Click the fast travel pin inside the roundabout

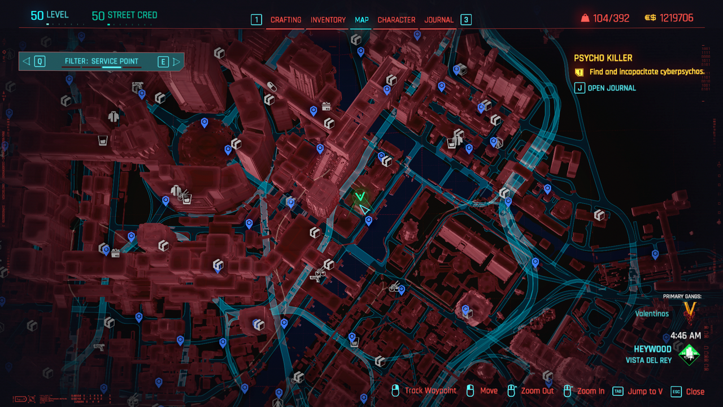204,122
